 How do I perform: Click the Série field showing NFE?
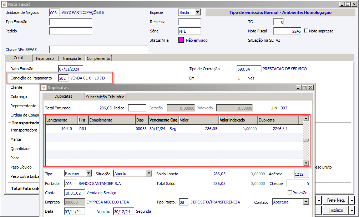pos(189,31)
